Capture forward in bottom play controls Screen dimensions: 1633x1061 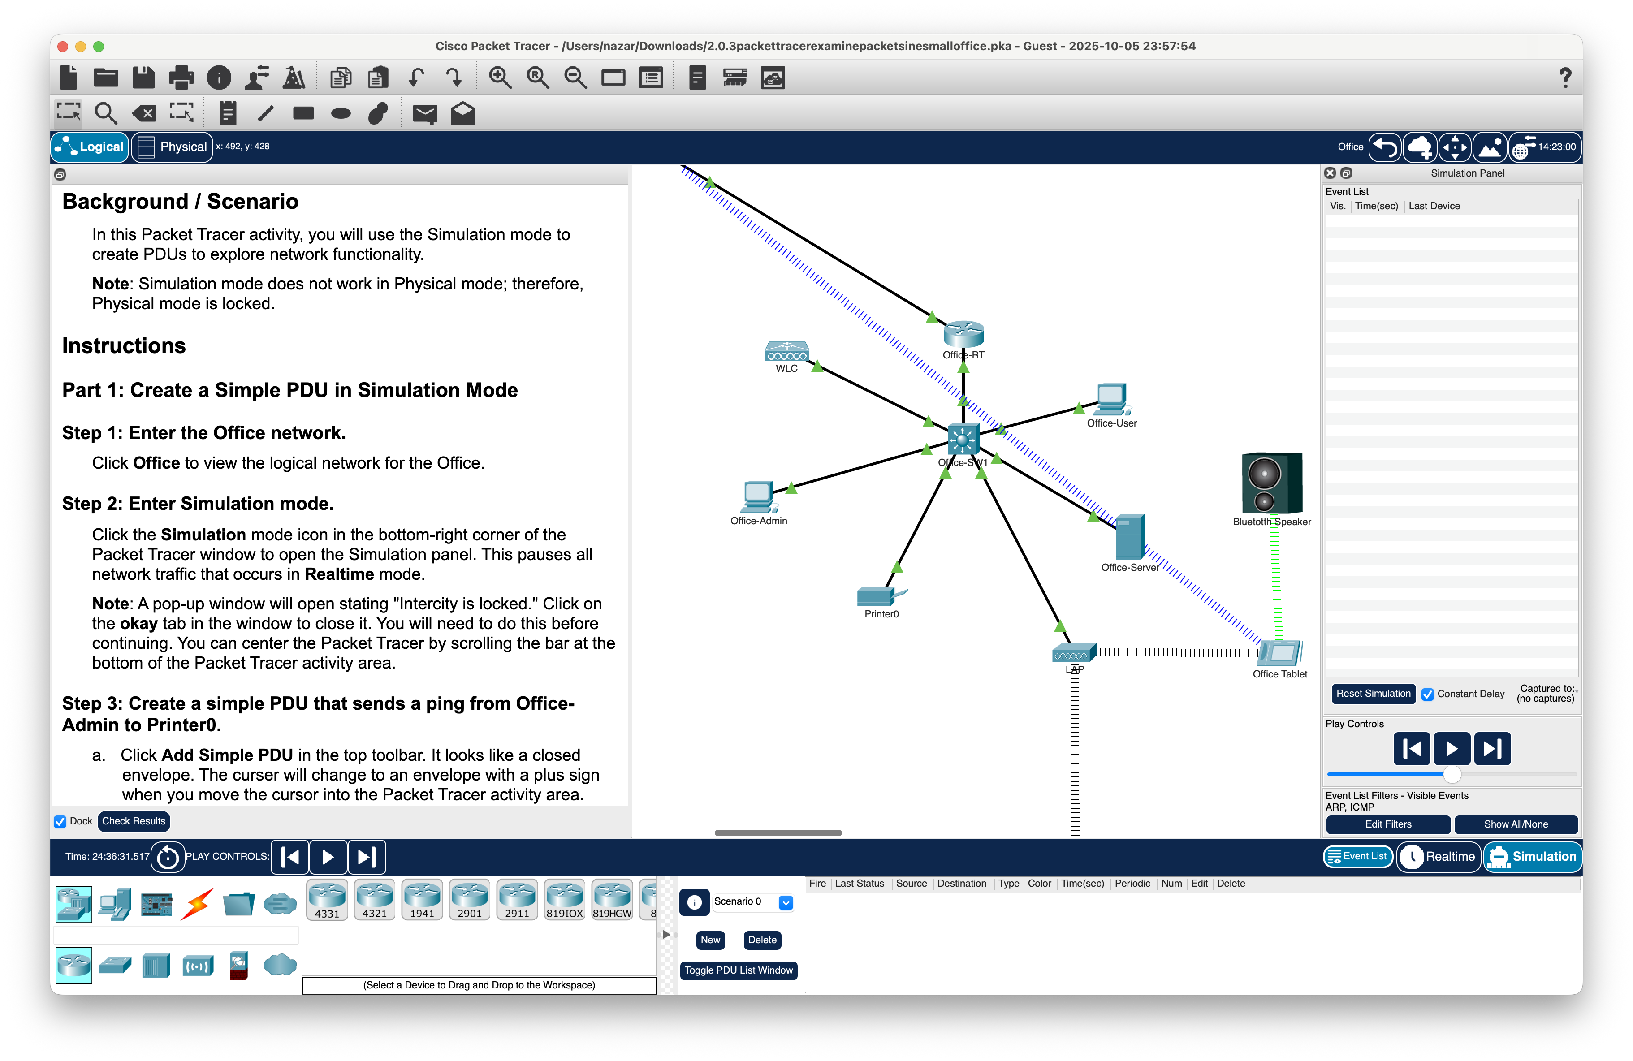coord(367,857)
